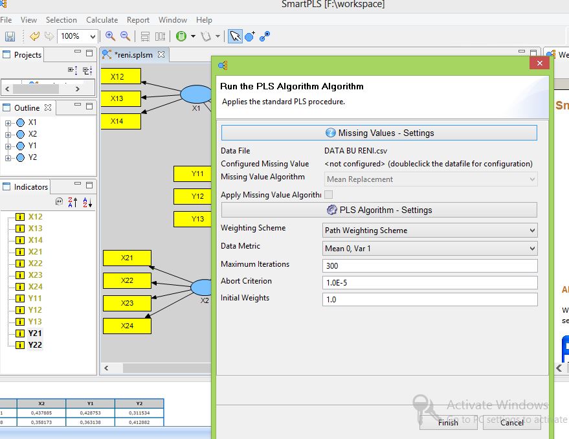Click the zoom in icon
The image size is (569, 439).
(110, 36)
